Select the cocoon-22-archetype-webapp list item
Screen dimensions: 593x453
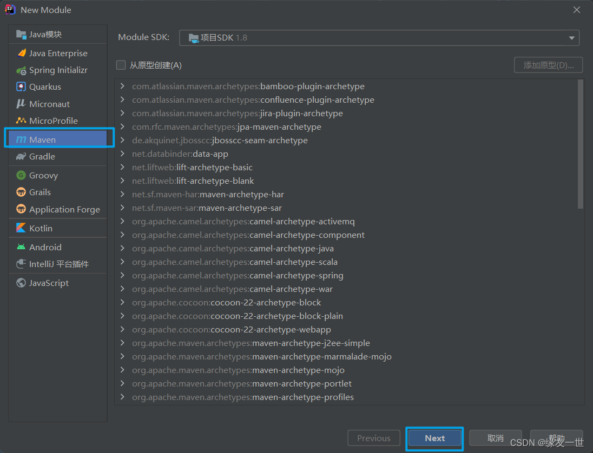click(271, 330)
